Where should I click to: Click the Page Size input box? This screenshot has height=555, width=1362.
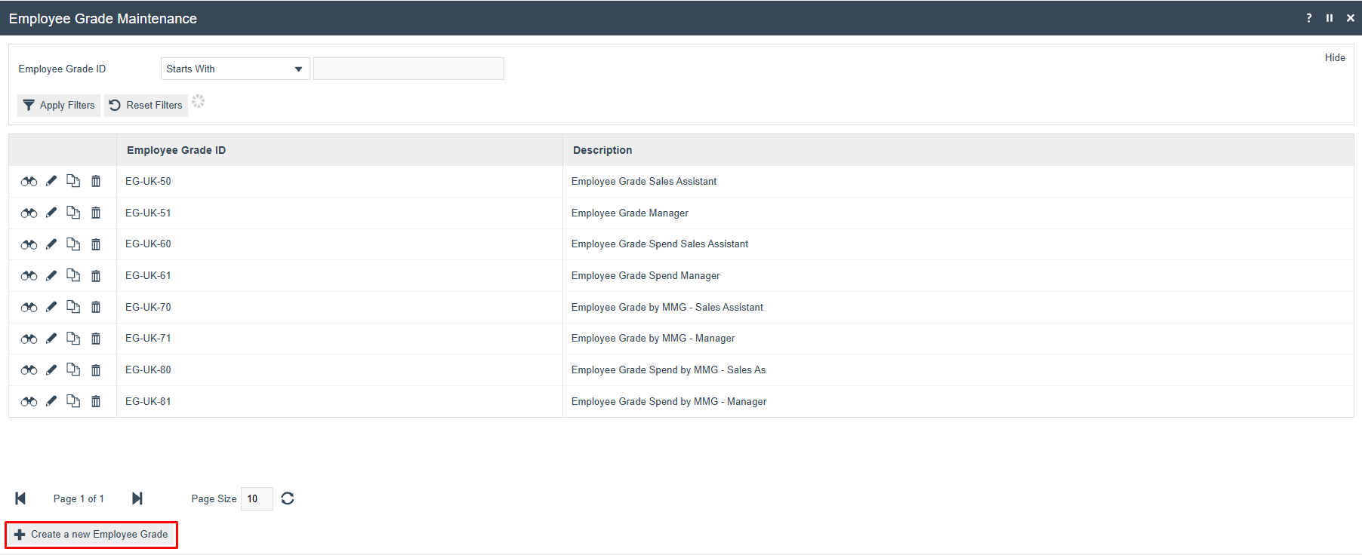tap(257, 498)
